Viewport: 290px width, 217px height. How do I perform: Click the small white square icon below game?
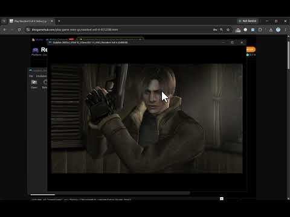tap(222, 198)
